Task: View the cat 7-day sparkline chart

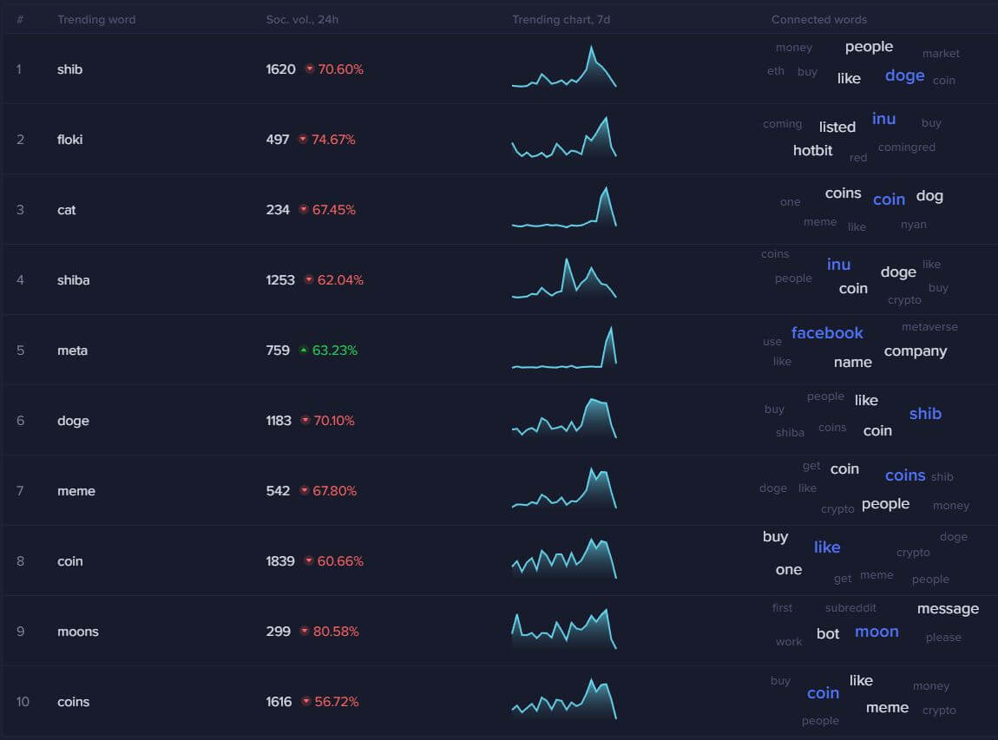Action: [x=564, y=206]
